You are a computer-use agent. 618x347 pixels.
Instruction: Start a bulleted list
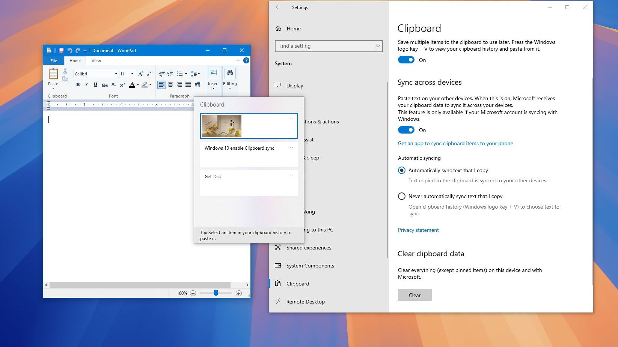(180, 74)
